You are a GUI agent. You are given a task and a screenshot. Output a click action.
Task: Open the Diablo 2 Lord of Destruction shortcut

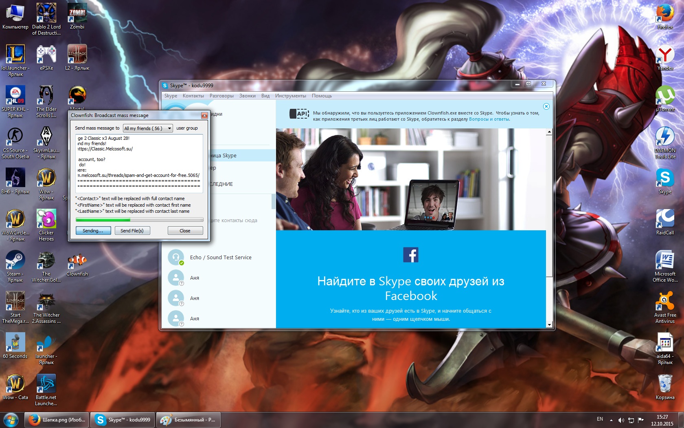coord(46,18)
